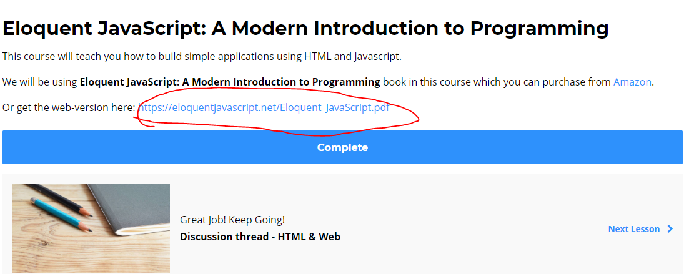Screen dimensions: 689x274
Task: Click the words 'HTML and Javascript' in the description
Action: pos(352,57)
